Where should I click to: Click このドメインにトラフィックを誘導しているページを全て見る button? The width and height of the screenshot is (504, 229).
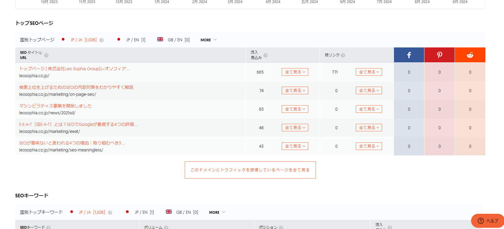coord(250,170)
